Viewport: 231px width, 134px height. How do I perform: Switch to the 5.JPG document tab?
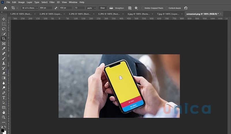click(x=109, y=14)
